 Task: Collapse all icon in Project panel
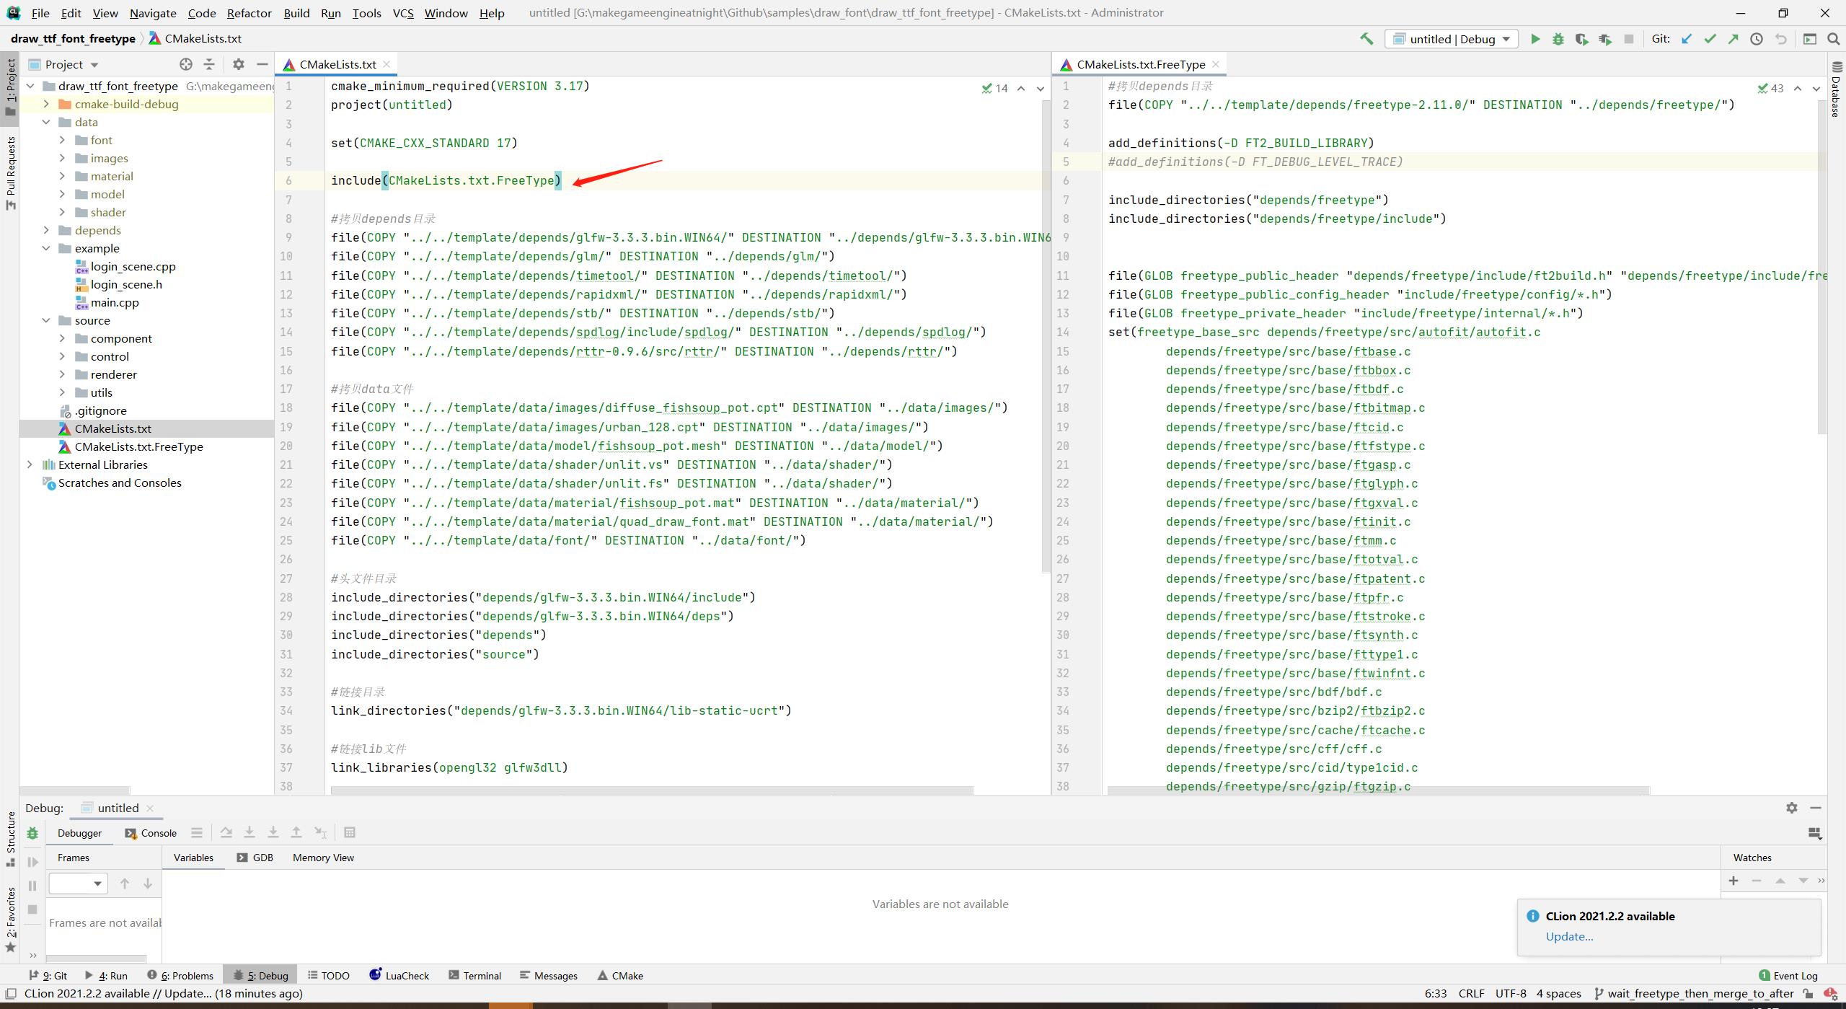coord(209,64)
